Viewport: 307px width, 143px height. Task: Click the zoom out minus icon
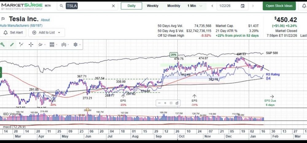[x=160, y=103]
